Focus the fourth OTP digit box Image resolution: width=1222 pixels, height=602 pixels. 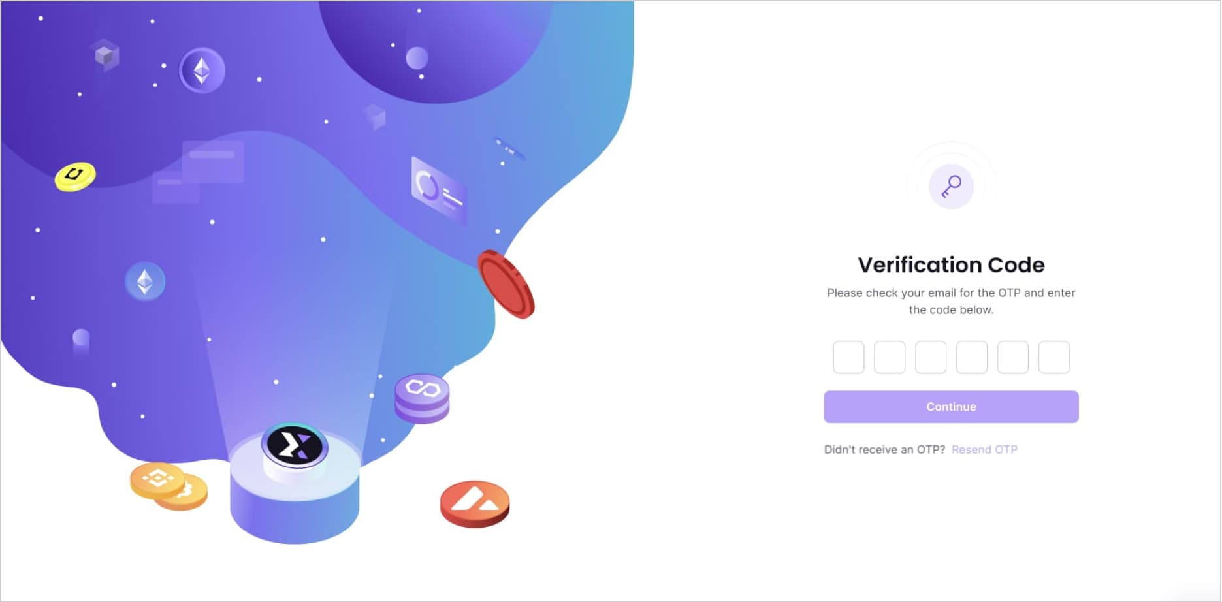972,357
